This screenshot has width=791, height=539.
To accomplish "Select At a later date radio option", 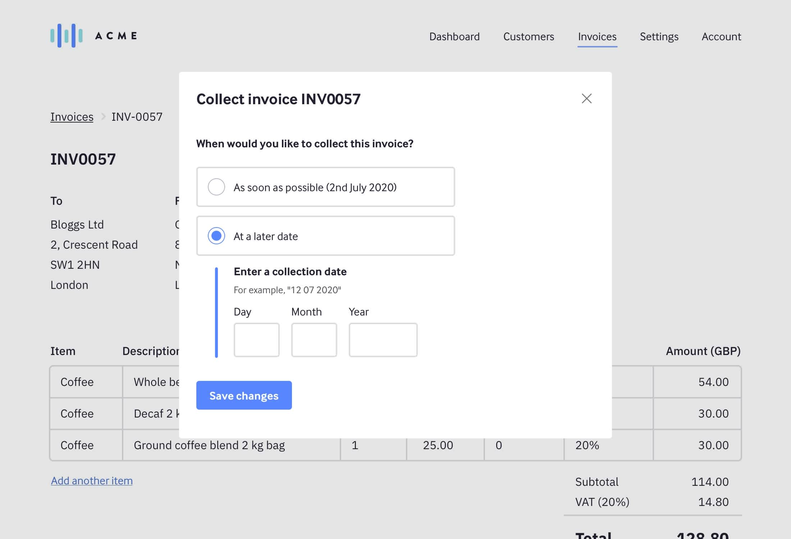I will [x=216, y=236].
